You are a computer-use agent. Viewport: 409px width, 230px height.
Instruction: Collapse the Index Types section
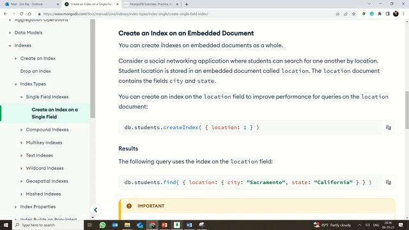(x=15, y=84)
